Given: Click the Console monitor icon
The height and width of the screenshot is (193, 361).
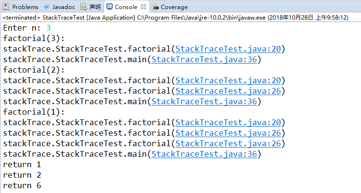Looking at the screenshot, I should [110, 7].
